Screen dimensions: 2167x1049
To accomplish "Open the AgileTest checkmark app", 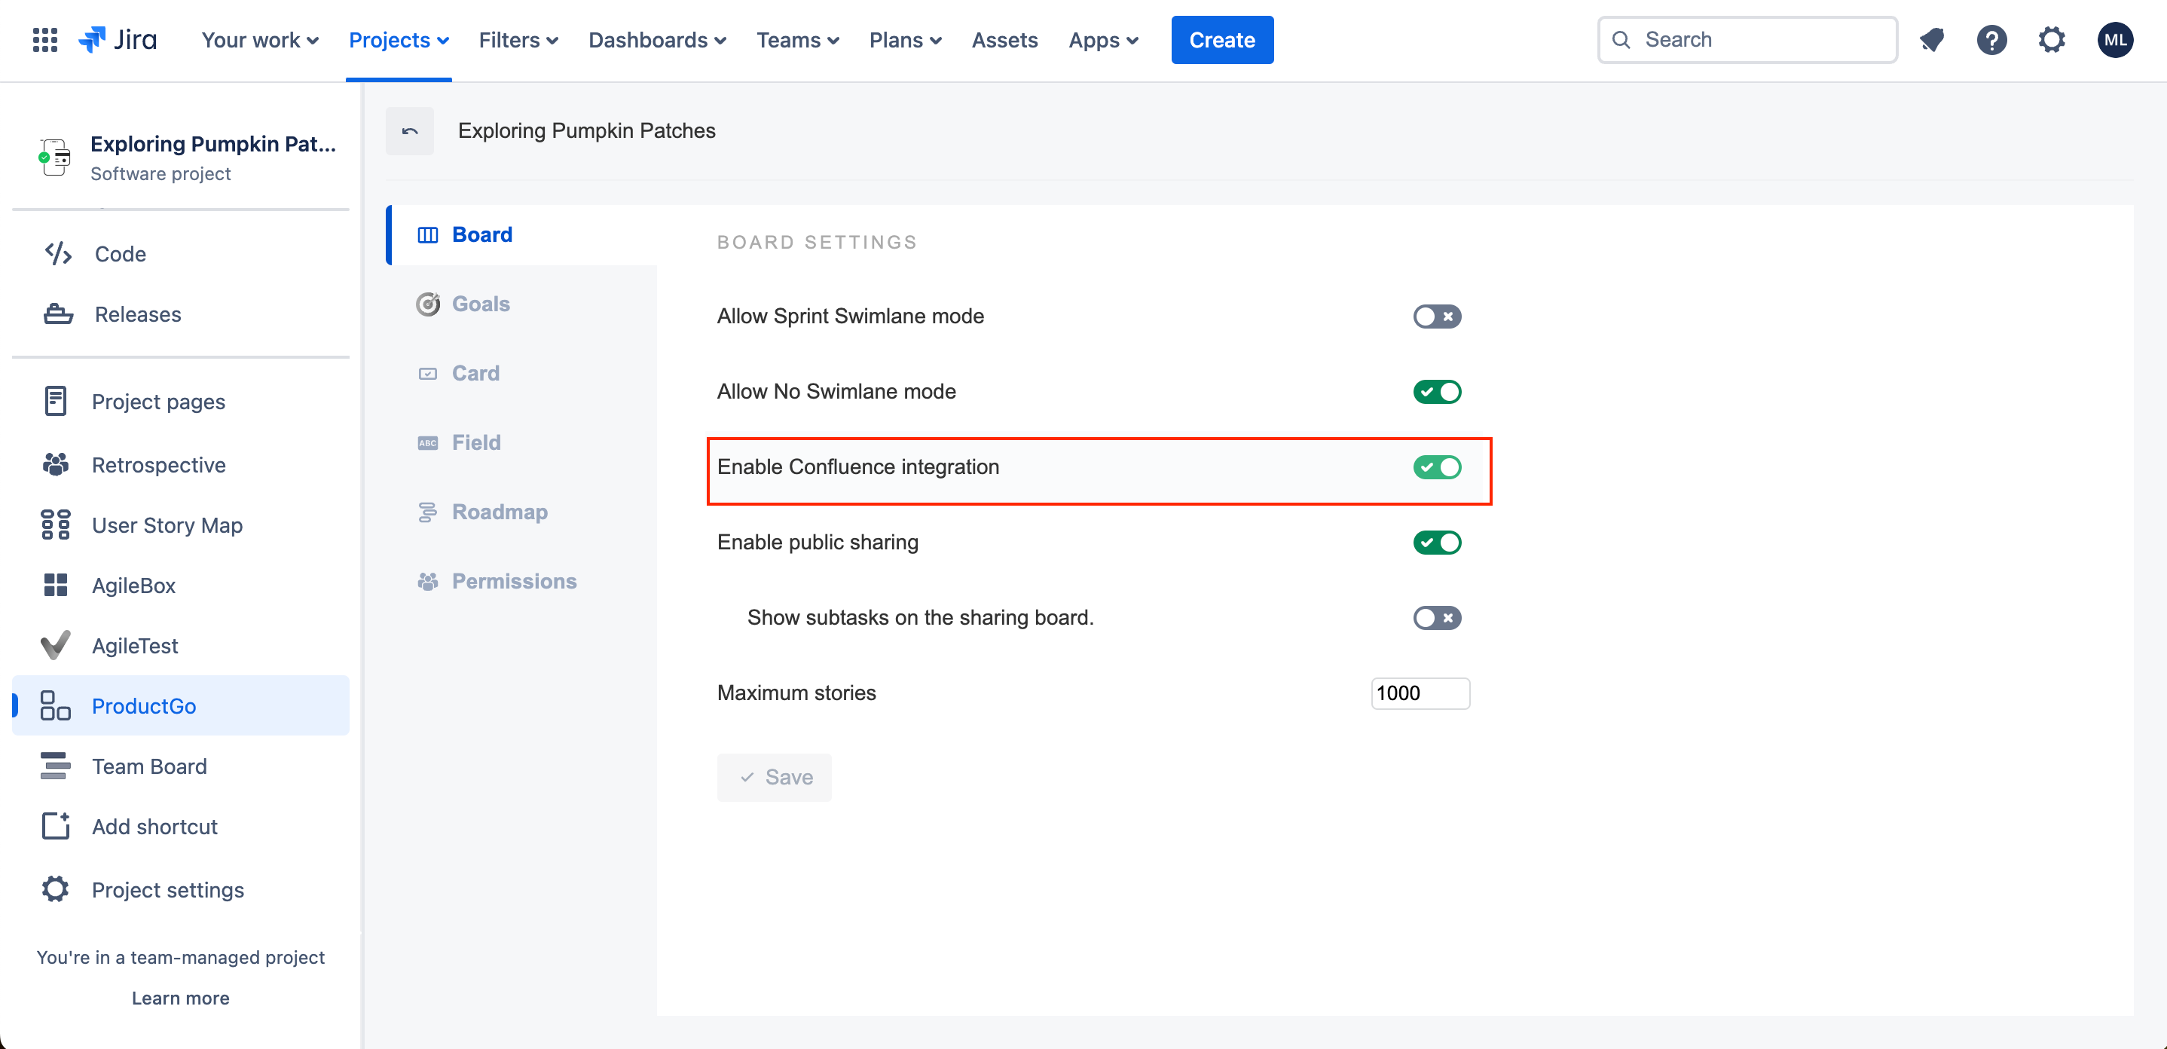I will coord(135,645).
